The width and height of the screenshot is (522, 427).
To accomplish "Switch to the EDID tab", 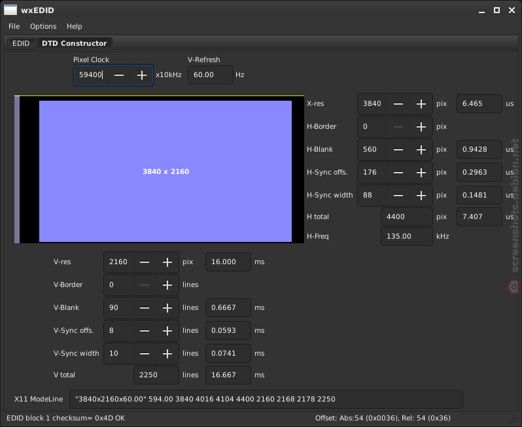I will click(x=21, y=43).
